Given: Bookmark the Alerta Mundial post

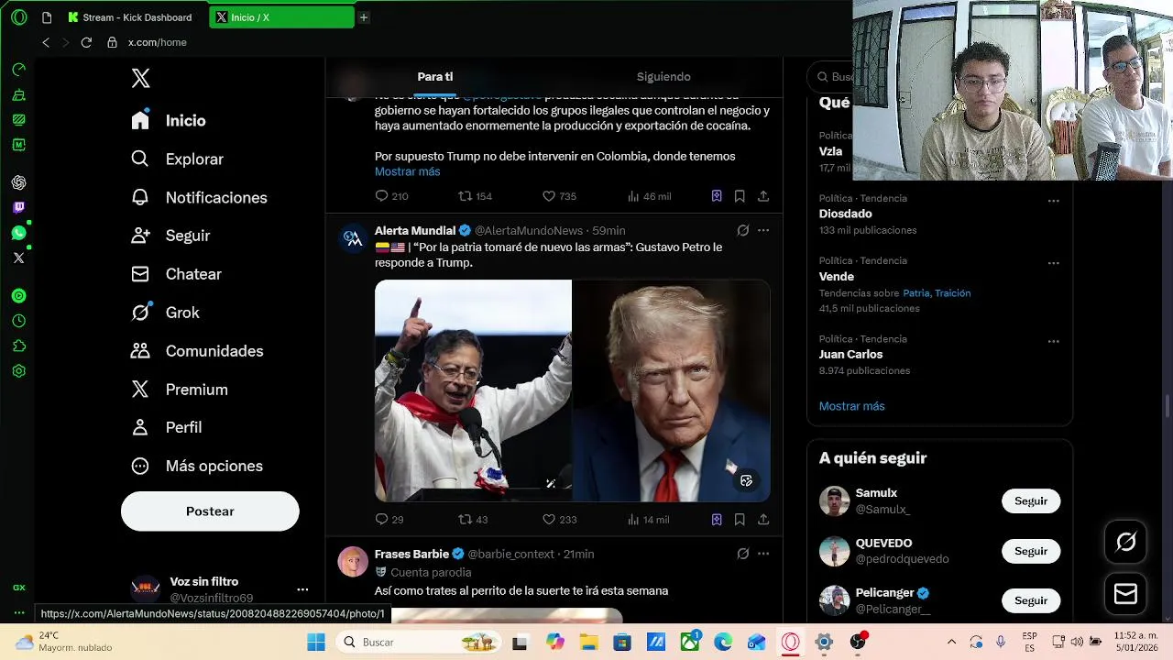Looking at the screenshot, I should 740,520.
